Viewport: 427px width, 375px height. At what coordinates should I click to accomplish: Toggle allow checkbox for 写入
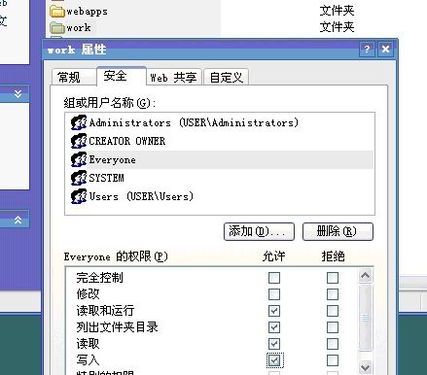click(x=274, y=360)
